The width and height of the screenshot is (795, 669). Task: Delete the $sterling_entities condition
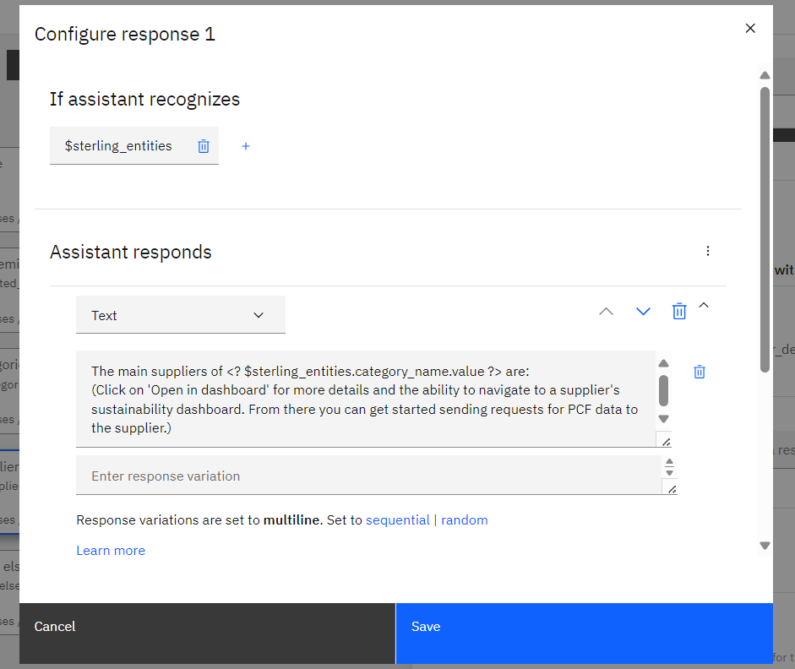[x=204, y=146]
